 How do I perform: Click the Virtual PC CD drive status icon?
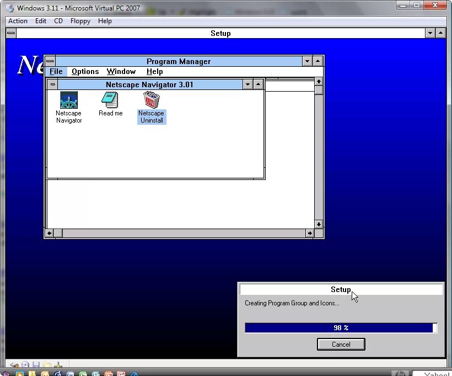(x=25, y=365)
